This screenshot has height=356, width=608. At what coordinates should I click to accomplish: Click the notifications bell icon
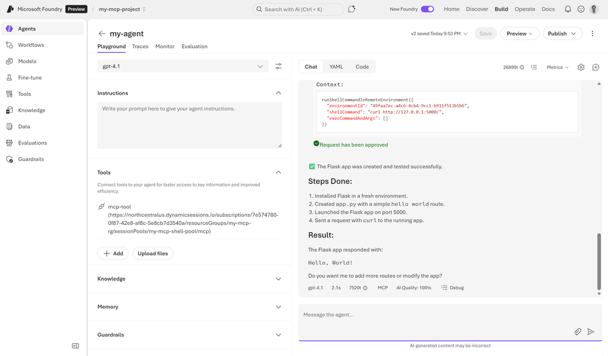(x=568, y=9)
